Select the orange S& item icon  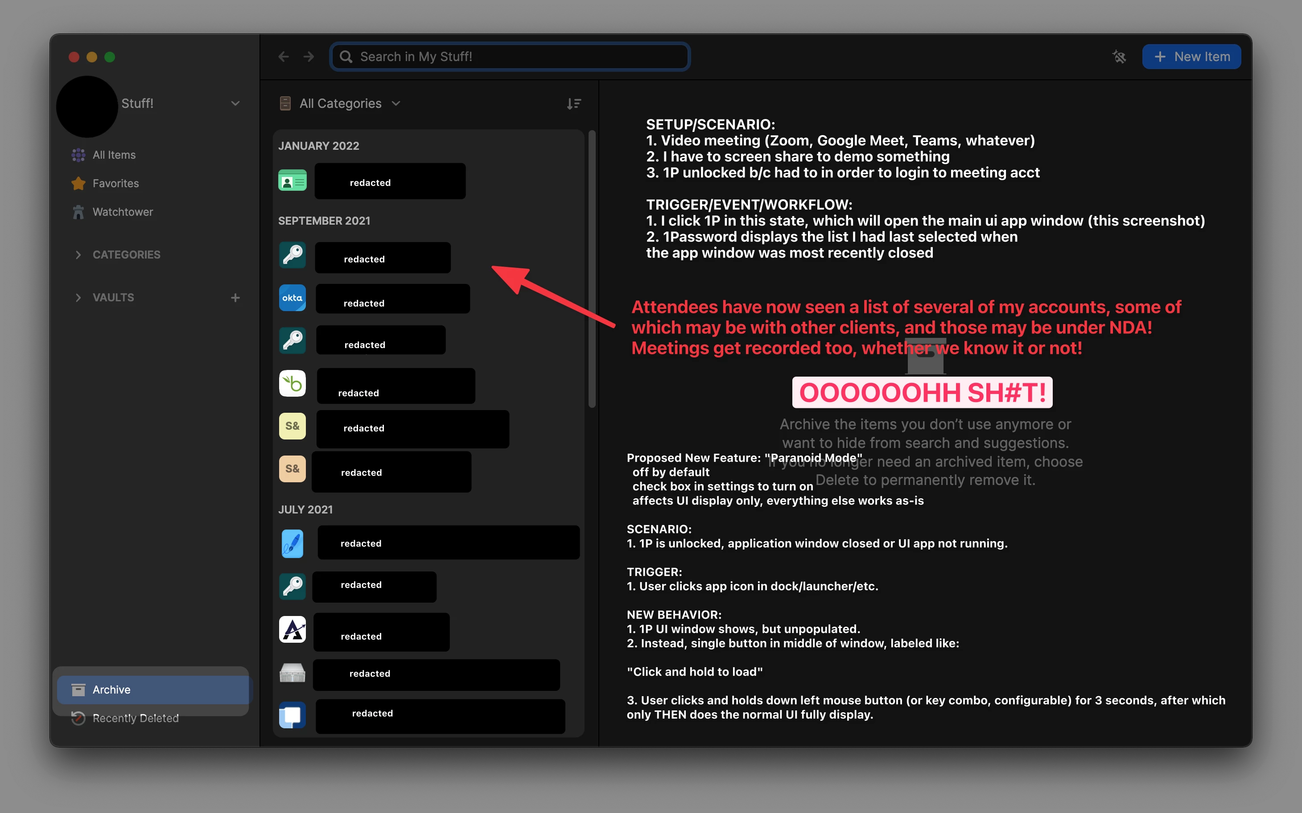[293, 469]
